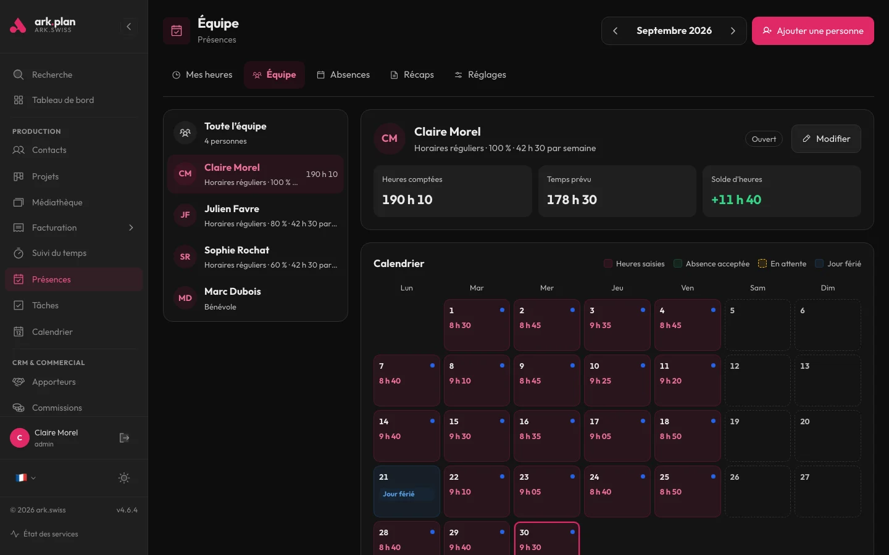Select the Équipe tab
The height and width of the screenshot is (555, 889).
click(x=274, y=75)
